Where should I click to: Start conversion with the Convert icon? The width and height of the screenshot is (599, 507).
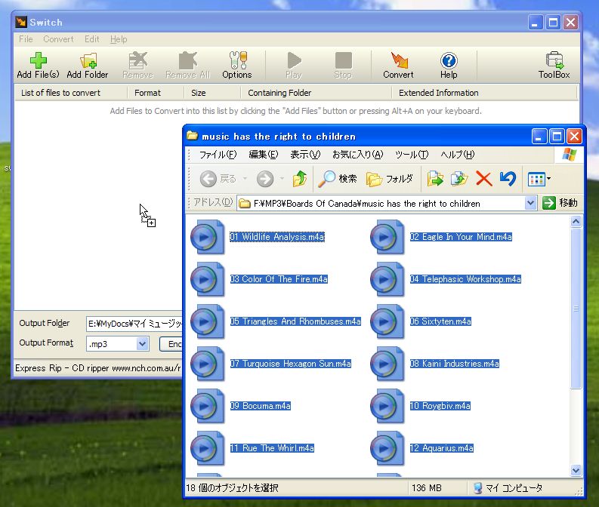[x=398, y=65]
